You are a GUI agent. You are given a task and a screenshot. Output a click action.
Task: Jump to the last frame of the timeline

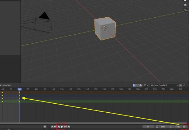tap(69, 127)
